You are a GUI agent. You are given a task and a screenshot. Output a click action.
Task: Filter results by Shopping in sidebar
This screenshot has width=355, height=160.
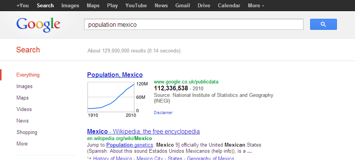click(x=27, y=132)
